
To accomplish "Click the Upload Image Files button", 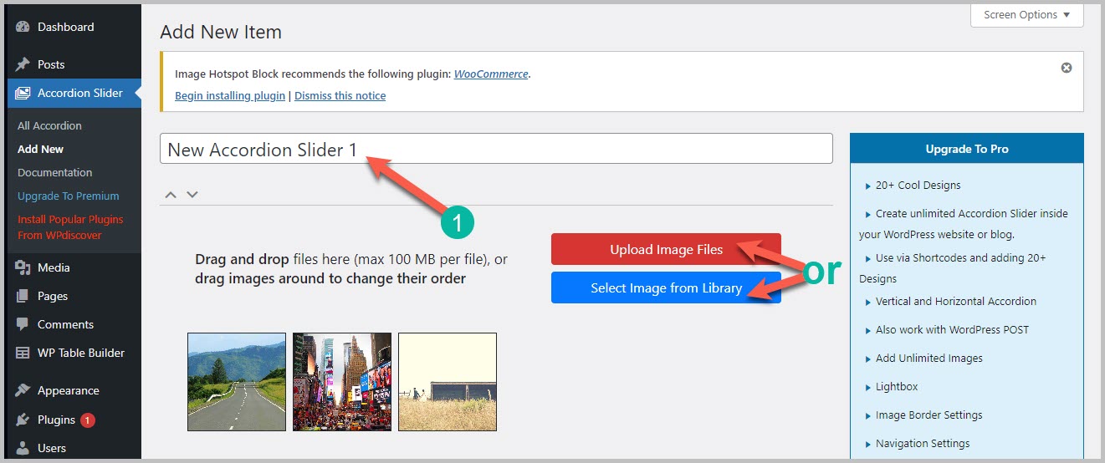I will pyautogui.click(x=666, y=249).
